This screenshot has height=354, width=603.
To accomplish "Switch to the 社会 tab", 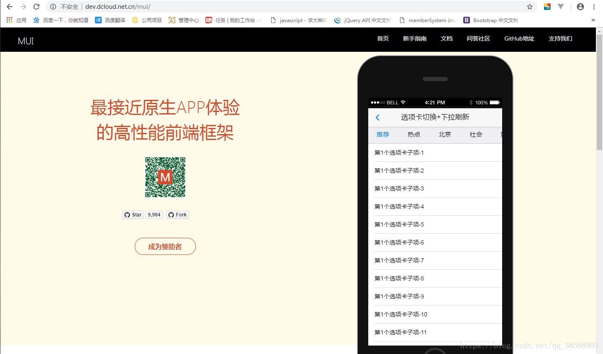I will 476,135.
